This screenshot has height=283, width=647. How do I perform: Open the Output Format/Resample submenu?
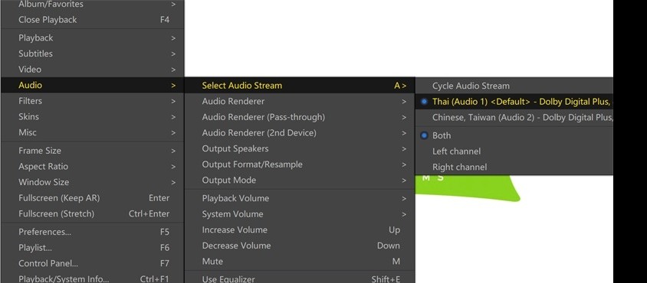point(299,164)
